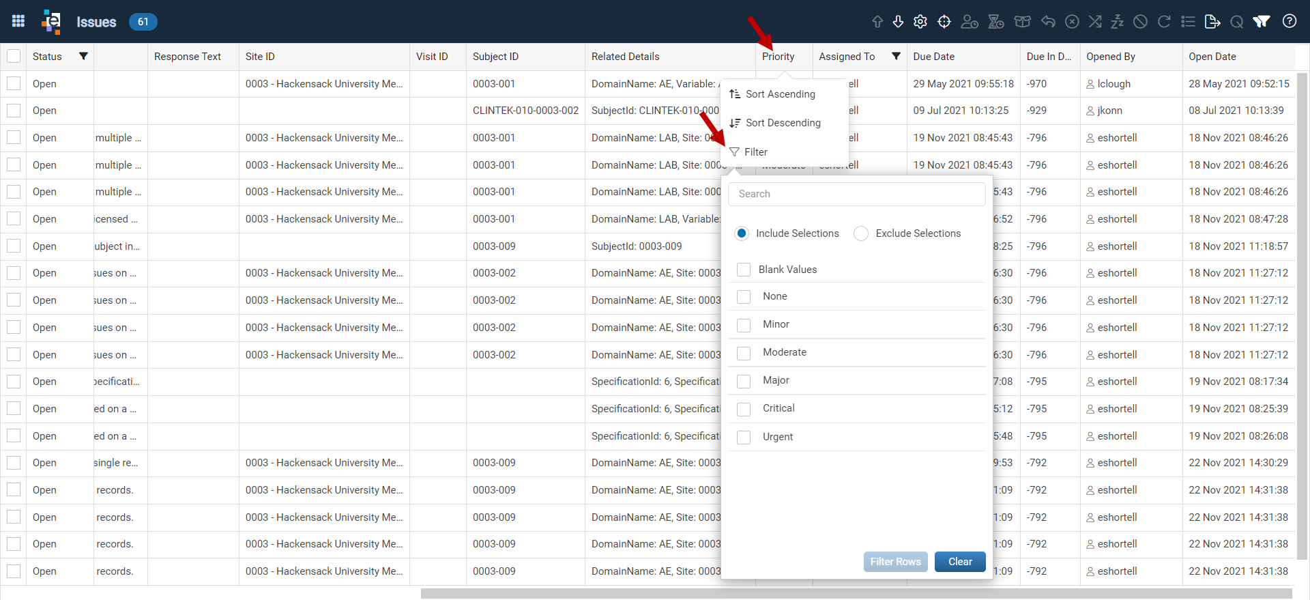The height and width of the screenshot is (600, 1310).
Task: Open the help question mark icon
Action: [1290, 21]
